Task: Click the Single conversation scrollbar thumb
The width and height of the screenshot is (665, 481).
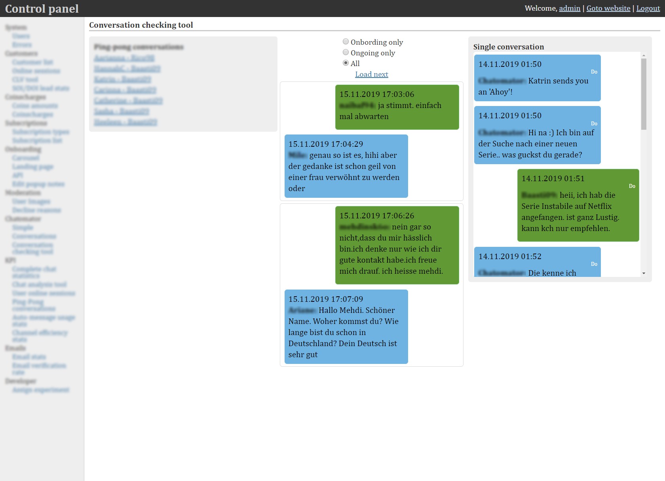Action: (x=644, y=94)
